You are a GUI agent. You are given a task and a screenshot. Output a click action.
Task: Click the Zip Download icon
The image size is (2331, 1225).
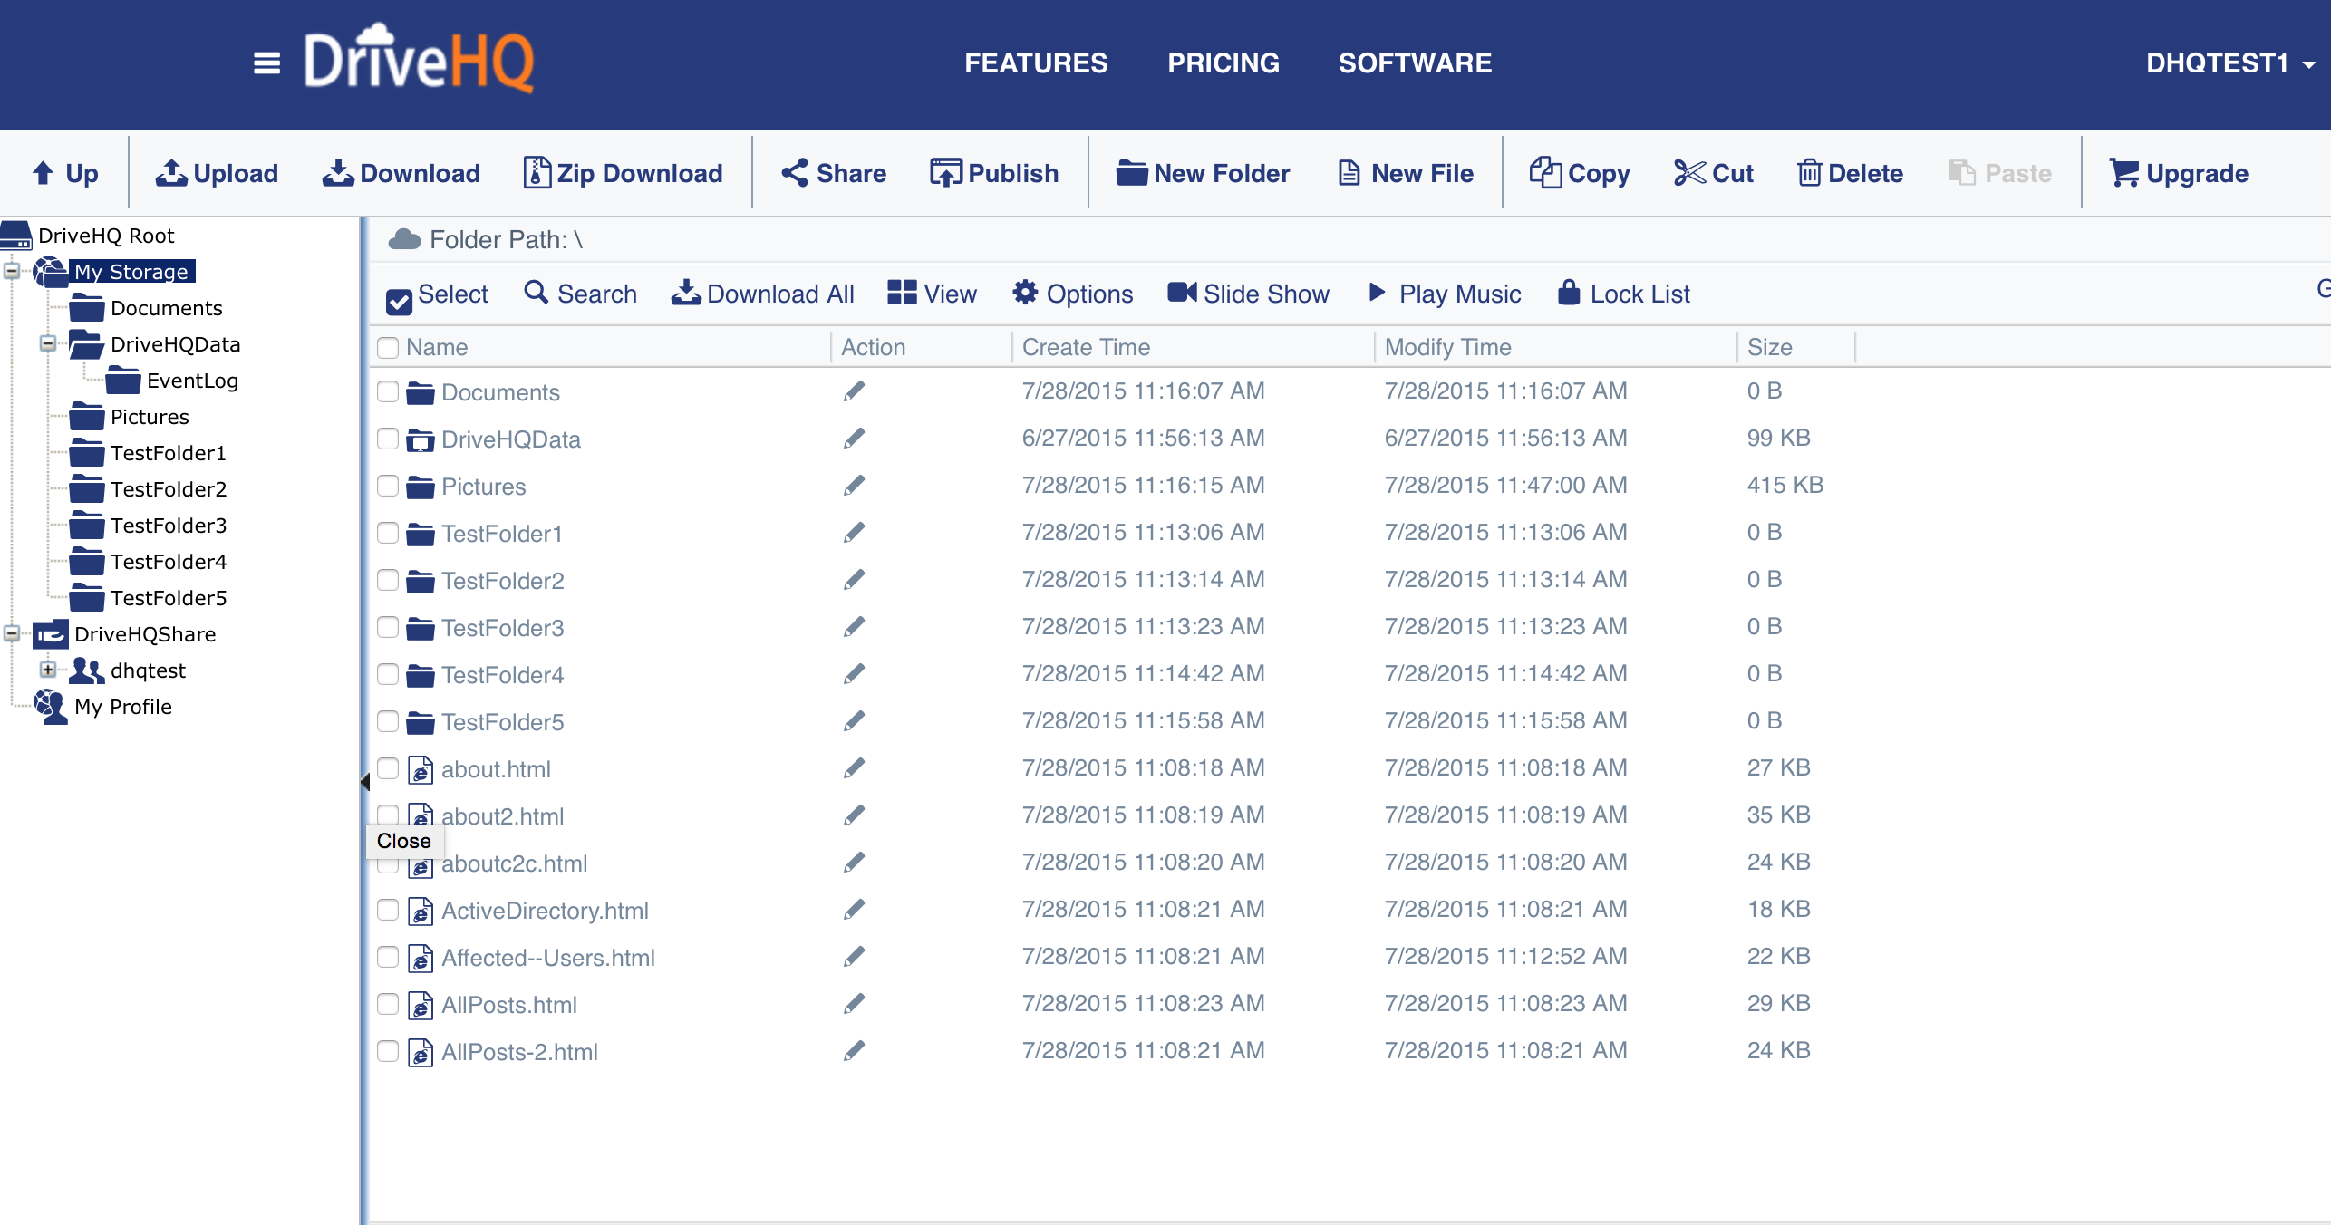pos(537,172)
